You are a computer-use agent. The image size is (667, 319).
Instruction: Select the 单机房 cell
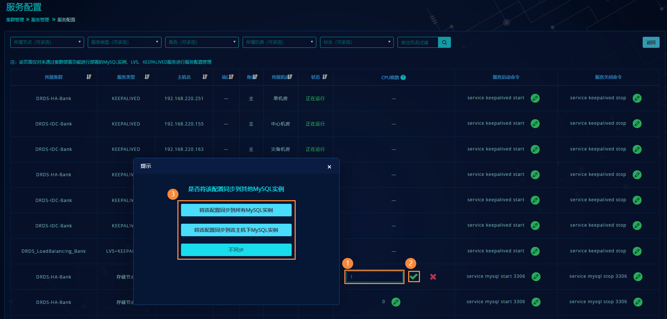coord(281,99)
